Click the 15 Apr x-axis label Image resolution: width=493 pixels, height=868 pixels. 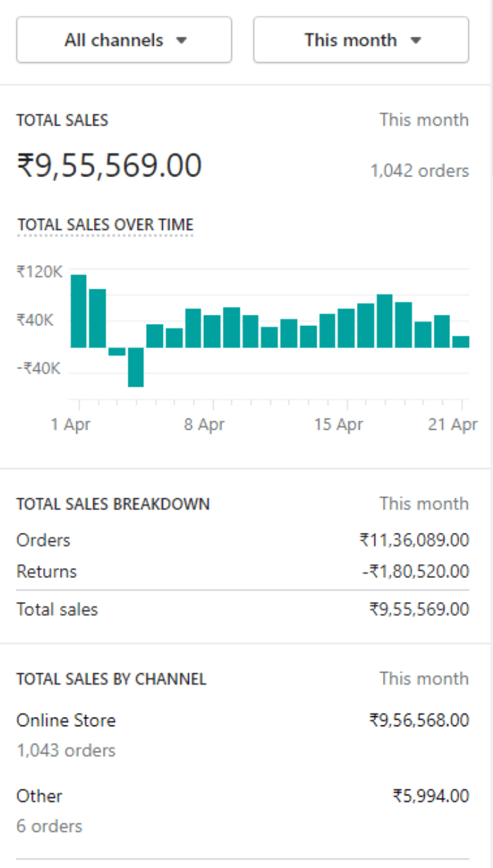point(339,425)
